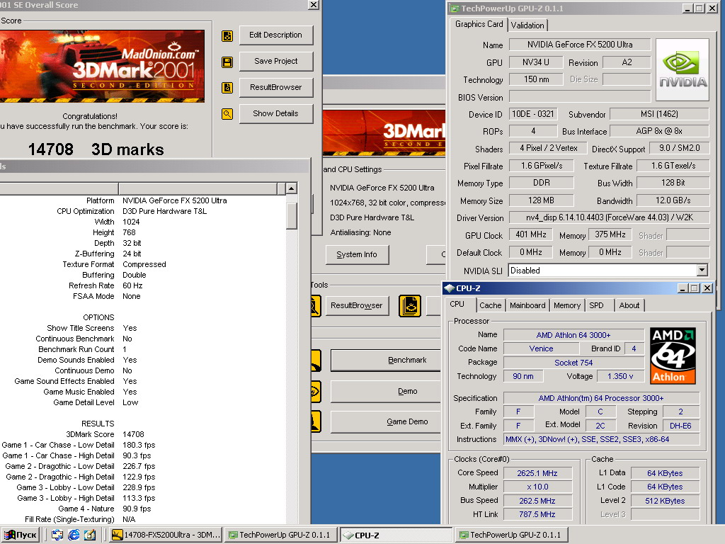Switch to second GPU-Z taskbar item
The image size is (725, 544).
pos(511,535)
